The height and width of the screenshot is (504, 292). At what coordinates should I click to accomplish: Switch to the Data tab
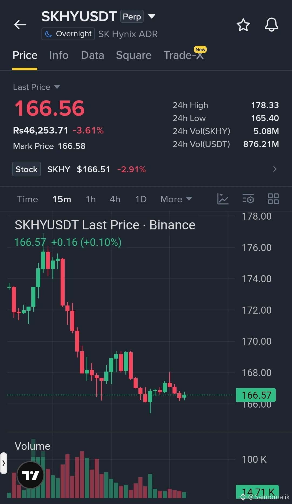tap(92, 55)
